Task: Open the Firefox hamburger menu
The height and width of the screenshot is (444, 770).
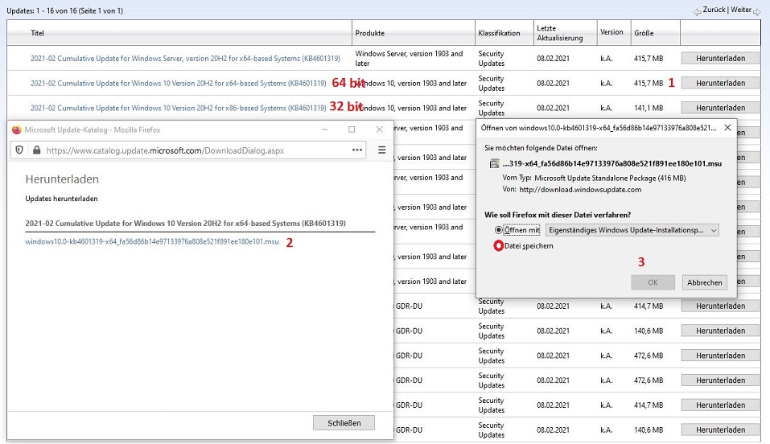Action: 381,150
